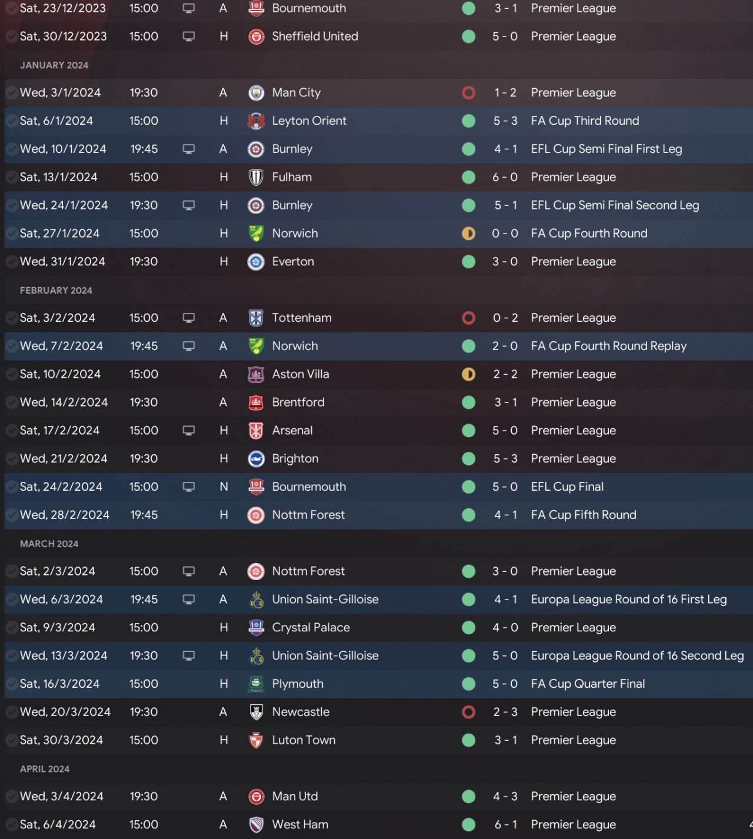Click the Tottenham club badge
This screenshot has height=839, width=753.
(x=256, y=318)
